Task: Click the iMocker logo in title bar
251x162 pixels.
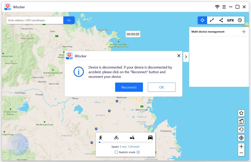Action: [x=8, y=7]
